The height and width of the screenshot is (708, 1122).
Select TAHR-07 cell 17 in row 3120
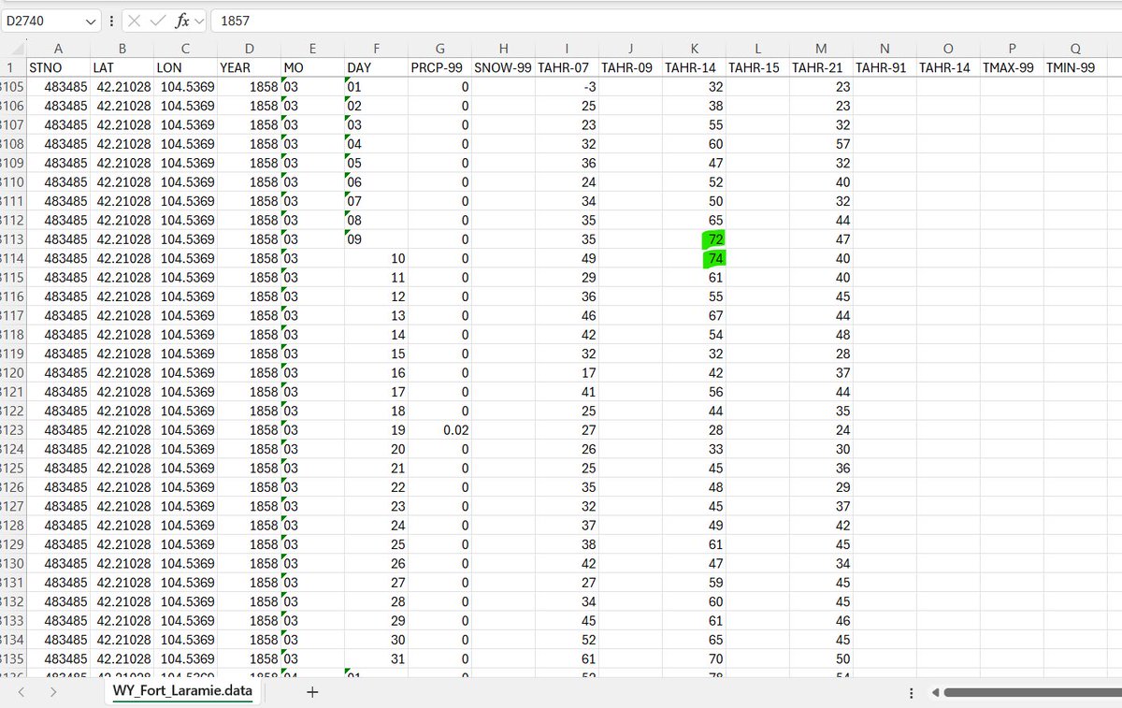click(x=567, y=372)
